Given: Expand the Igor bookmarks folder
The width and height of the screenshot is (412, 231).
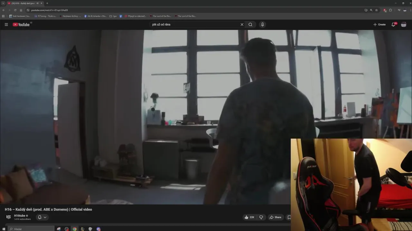Looking at the screenshot, I should click(x=113, y=16).
